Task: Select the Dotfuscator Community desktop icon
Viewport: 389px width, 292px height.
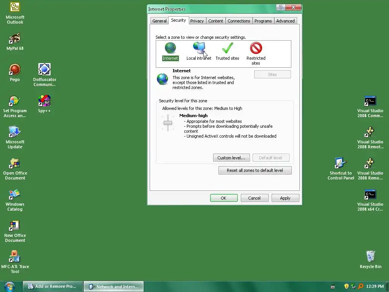Action: [x=45, y=75]
